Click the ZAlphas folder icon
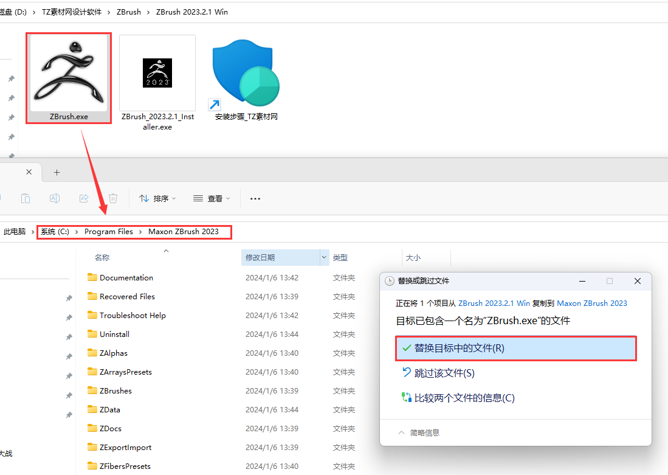668x475 pixels. (92, 353)
